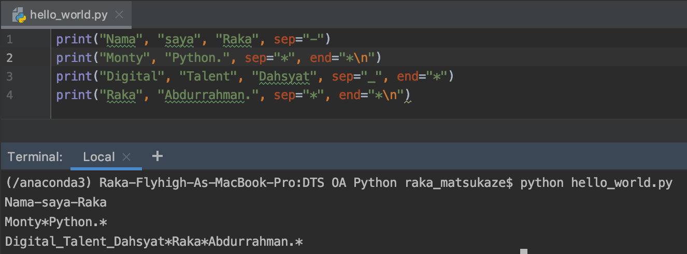This screenshot has height=254, width=687.
Task: Click the print keyword on line 4
Action: coord(73,95)
